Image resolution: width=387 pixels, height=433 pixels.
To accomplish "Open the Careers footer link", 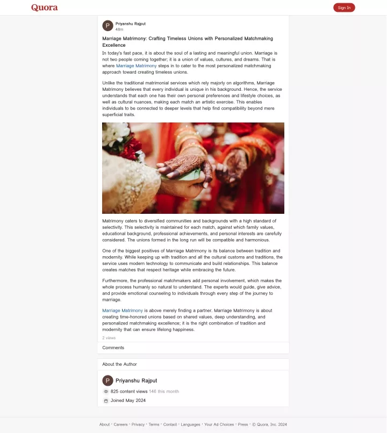I will tap(121, 424).
